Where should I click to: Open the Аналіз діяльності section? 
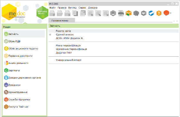click(24, 63)
